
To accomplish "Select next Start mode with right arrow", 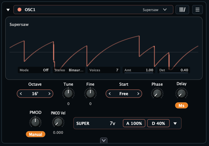I will (x=138, y=94).
